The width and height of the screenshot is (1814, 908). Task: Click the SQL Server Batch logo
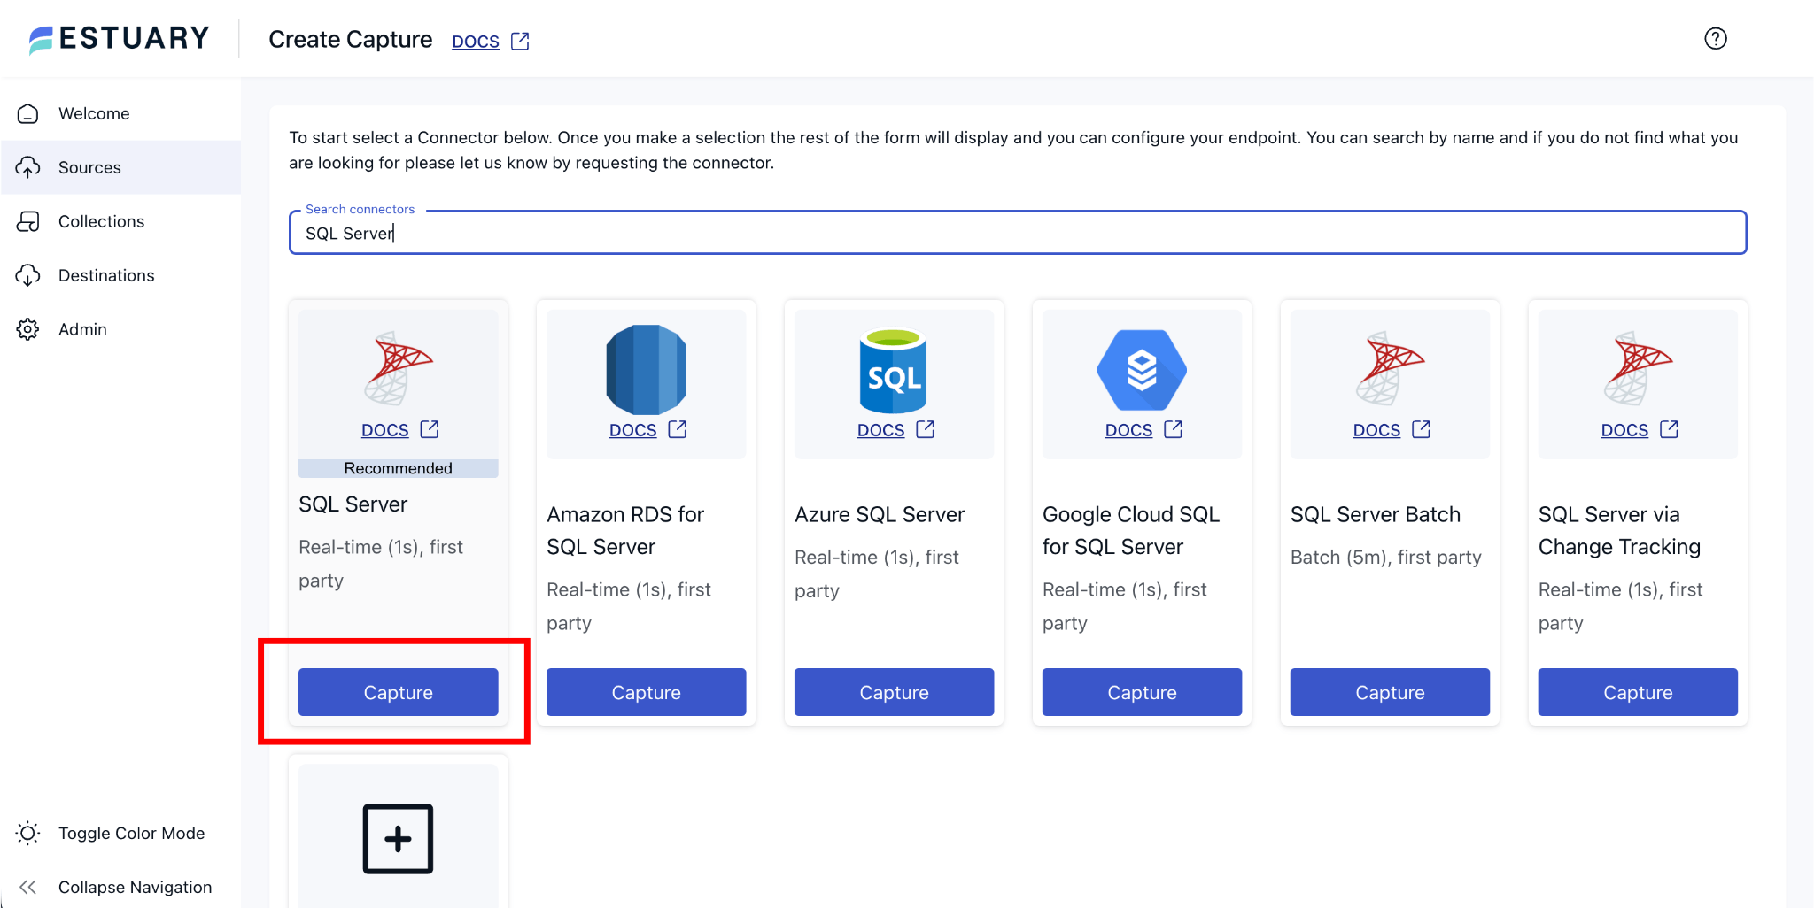[x=1391, y=368]
